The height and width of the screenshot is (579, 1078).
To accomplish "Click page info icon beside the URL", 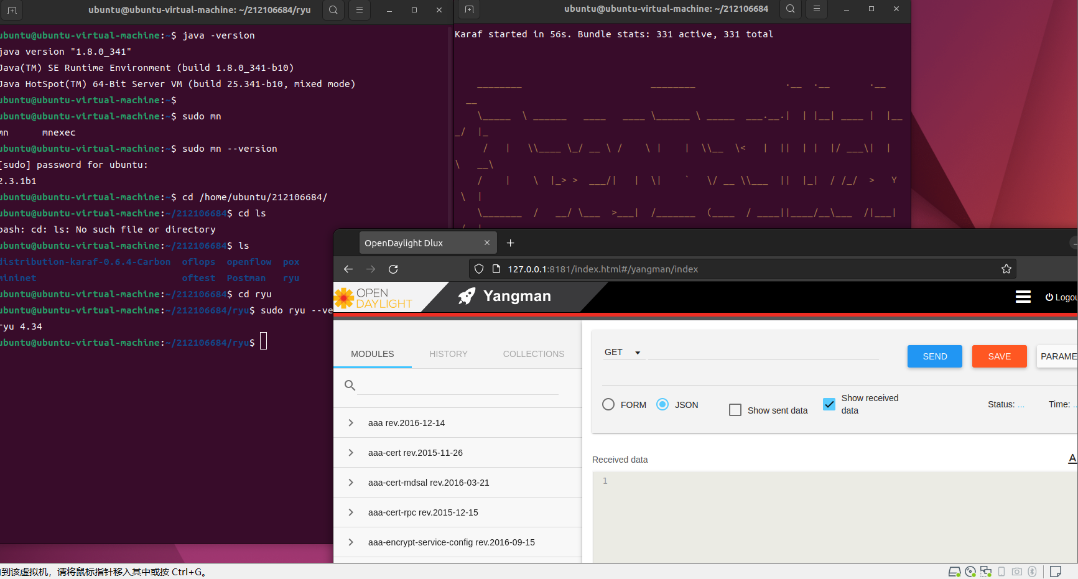I will (x=496, y=269).
